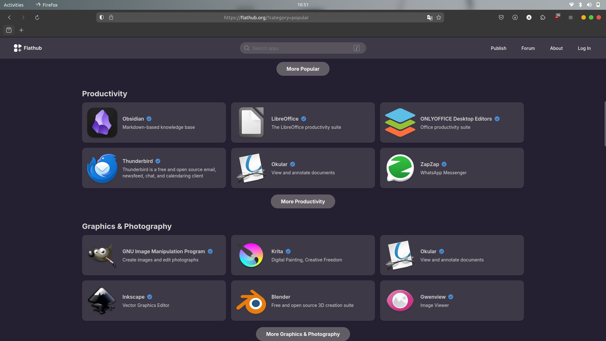Click the Okular icon in Productivity
606x341 pixels.
[251, 168]
